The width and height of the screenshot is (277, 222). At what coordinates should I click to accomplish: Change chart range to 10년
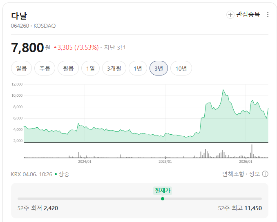point(181,69)
